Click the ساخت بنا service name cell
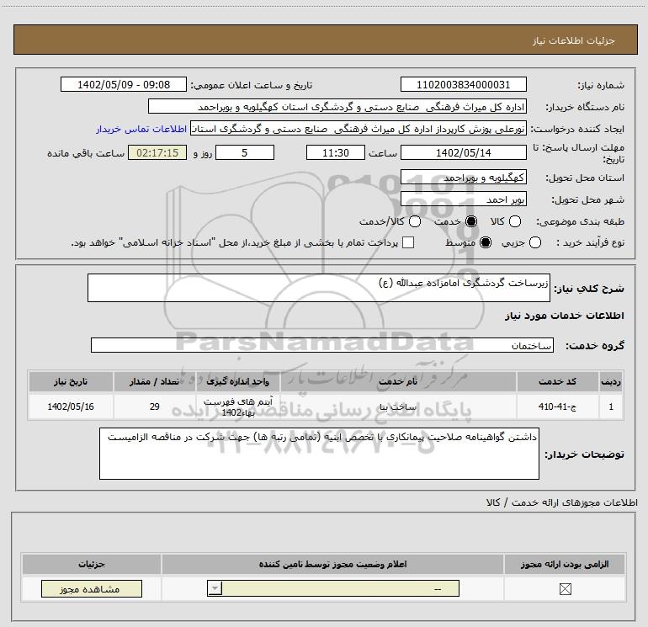This screenshot has width=648, height=627. [398, 406]
